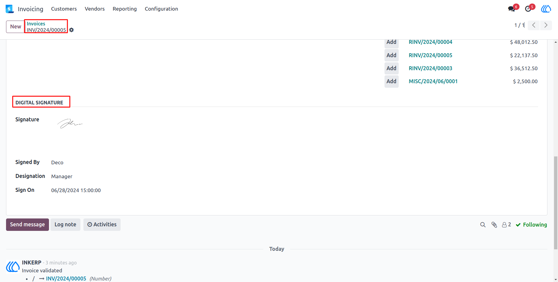Open RINV/2024/00004 link
The height and width of the screenshot is (282, 558).
tap(430, 42)
